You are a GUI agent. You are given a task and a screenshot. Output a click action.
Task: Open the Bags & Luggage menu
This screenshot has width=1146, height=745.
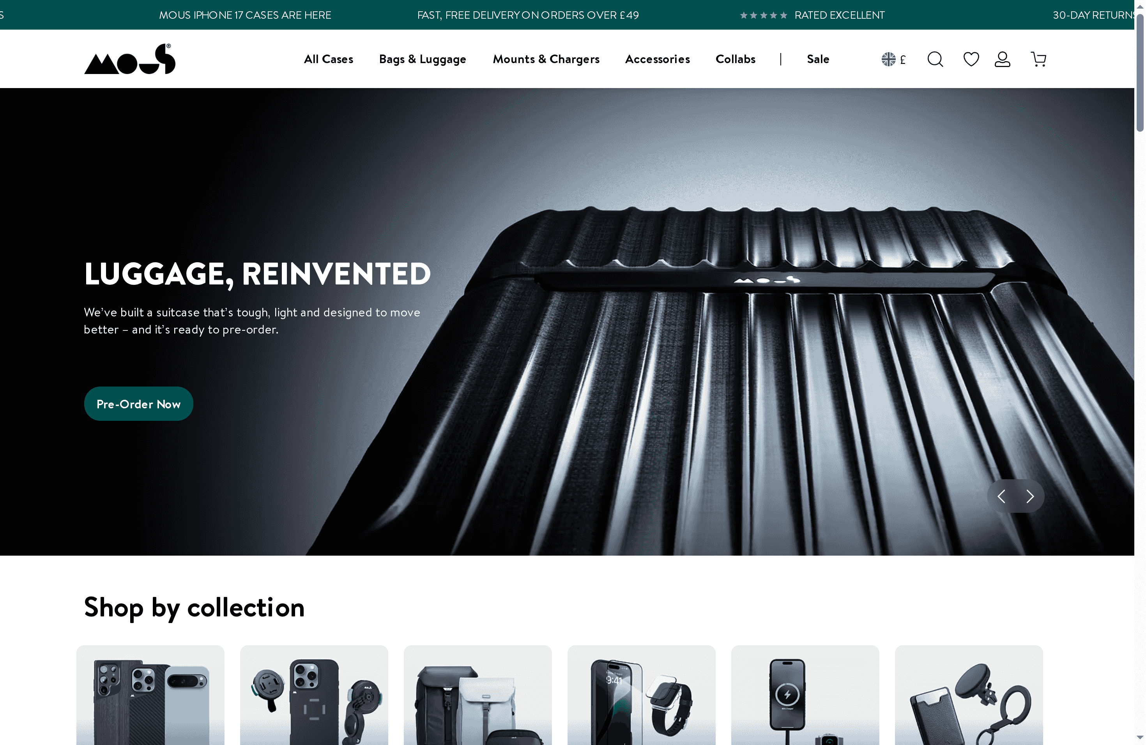pos(422,59)
